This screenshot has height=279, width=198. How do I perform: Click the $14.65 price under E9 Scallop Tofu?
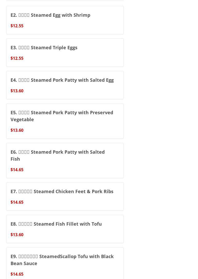(17, 274)
